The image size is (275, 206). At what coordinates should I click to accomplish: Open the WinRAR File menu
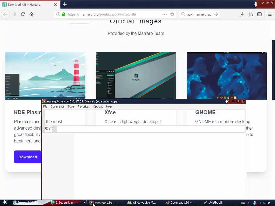45,106
